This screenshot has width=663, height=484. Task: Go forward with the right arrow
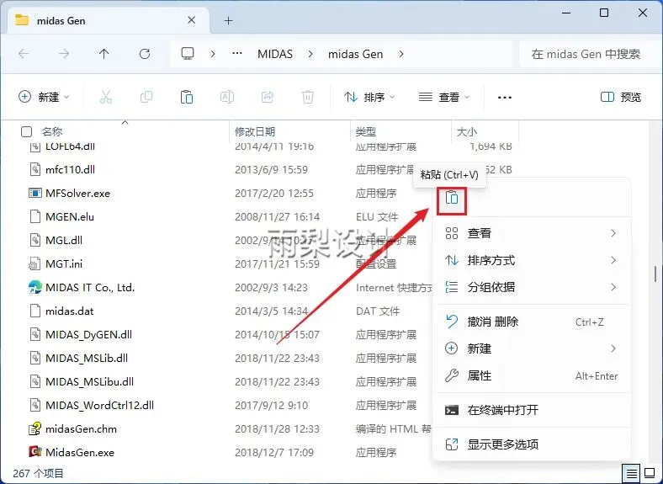64,54
